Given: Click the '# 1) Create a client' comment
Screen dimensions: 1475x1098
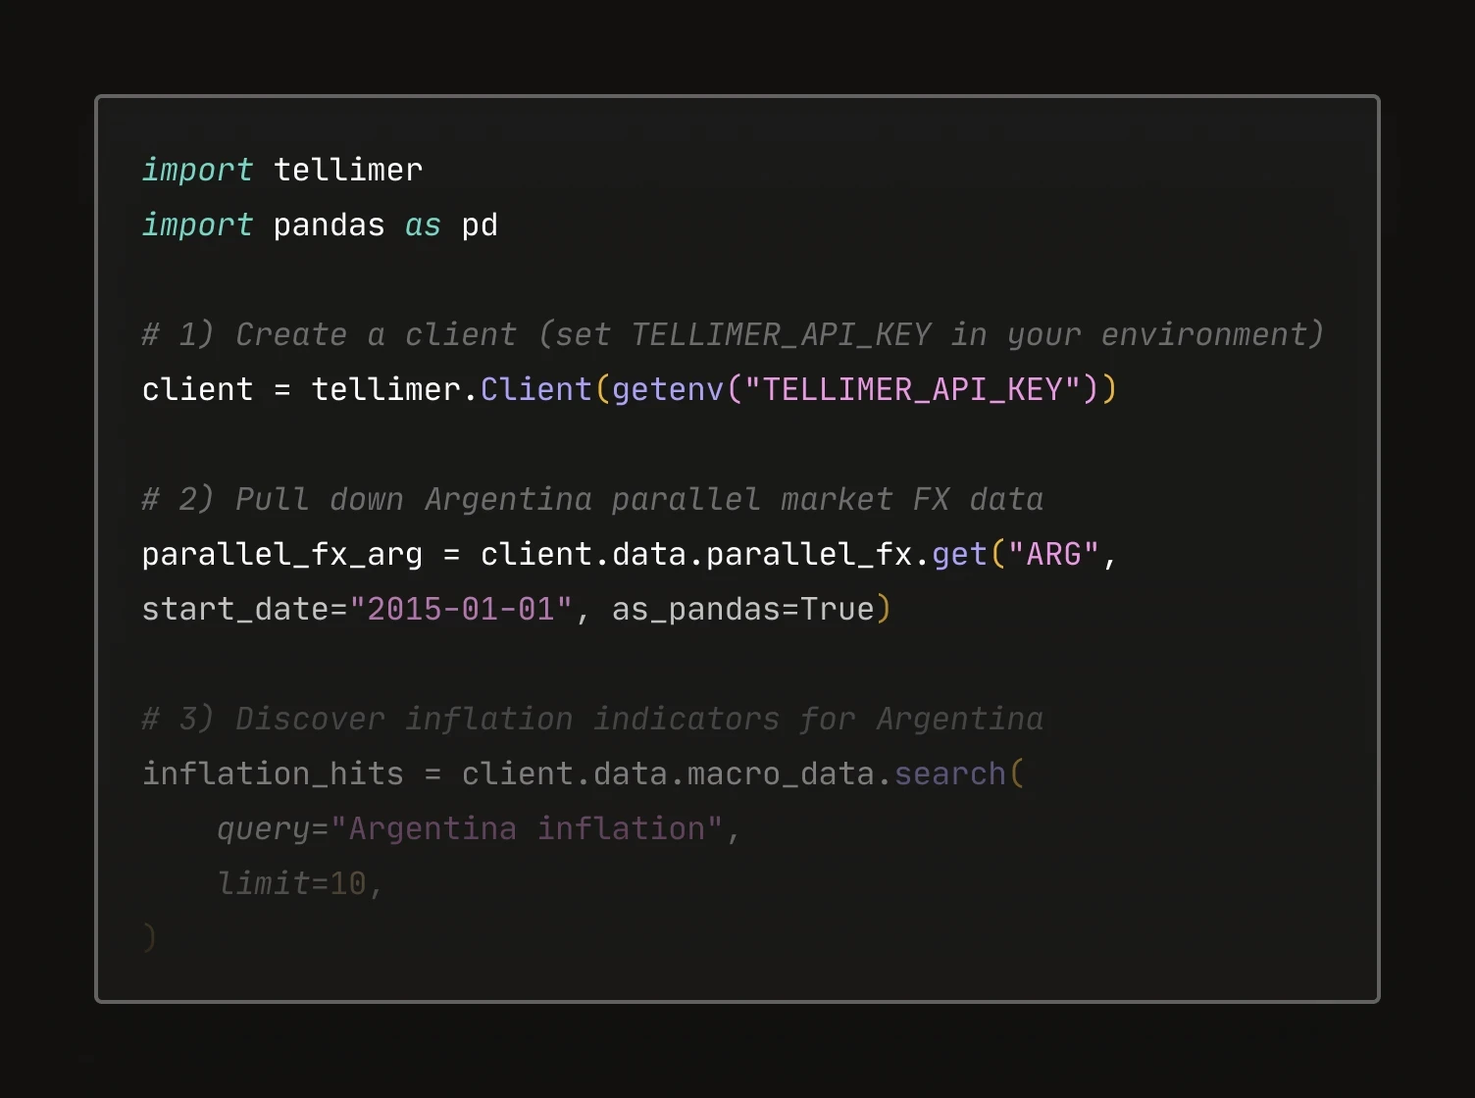Looking at the screenshot, I should pos(733,334).
